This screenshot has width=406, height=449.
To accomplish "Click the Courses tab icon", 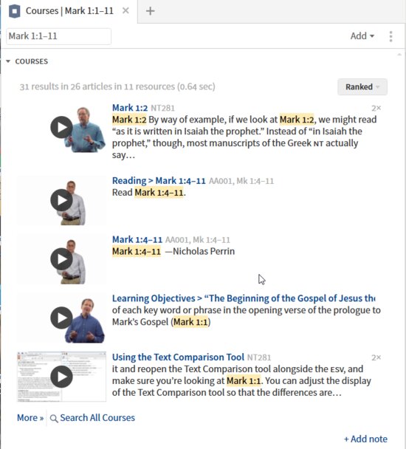I will point(14,12).
